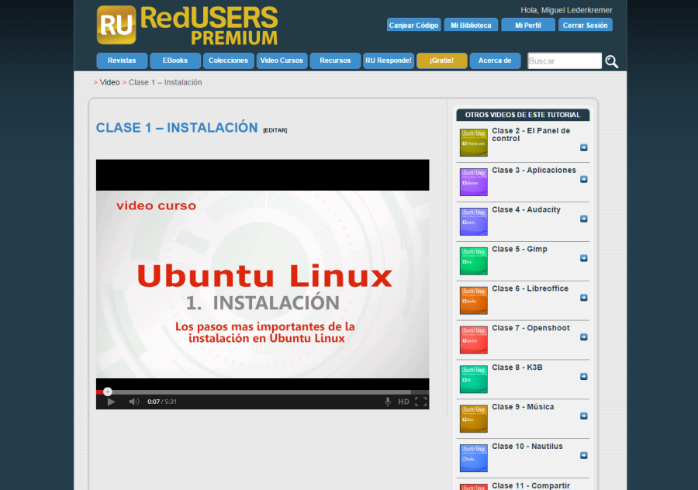Open the Clase 3 - Aplicaciones link
This screenshot has width=698, height=490.
(535, 170)
